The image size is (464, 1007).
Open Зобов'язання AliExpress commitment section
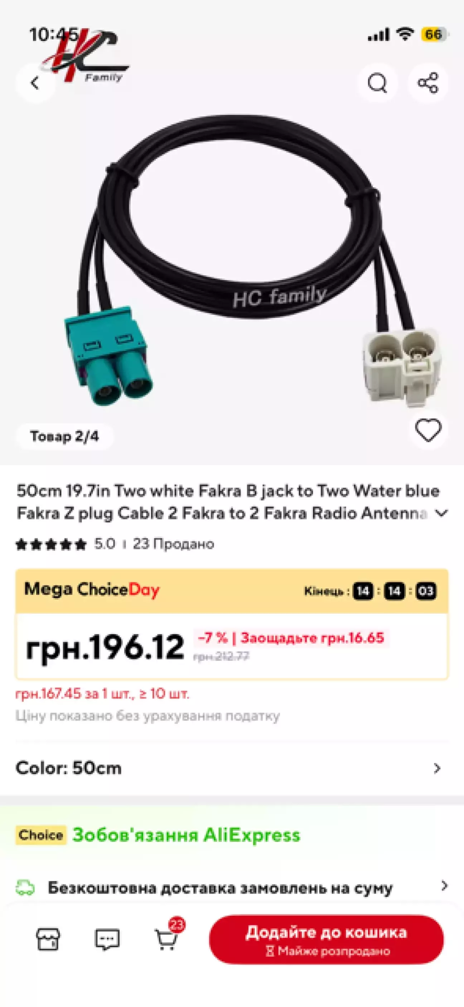tap(186, 835)
